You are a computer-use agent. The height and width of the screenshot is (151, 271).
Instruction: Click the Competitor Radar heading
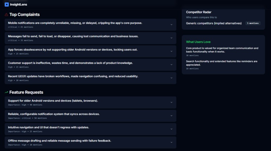tap(199, 12)
